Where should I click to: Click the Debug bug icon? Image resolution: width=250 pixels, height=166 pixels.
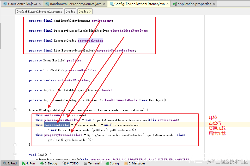pos(42,163)
